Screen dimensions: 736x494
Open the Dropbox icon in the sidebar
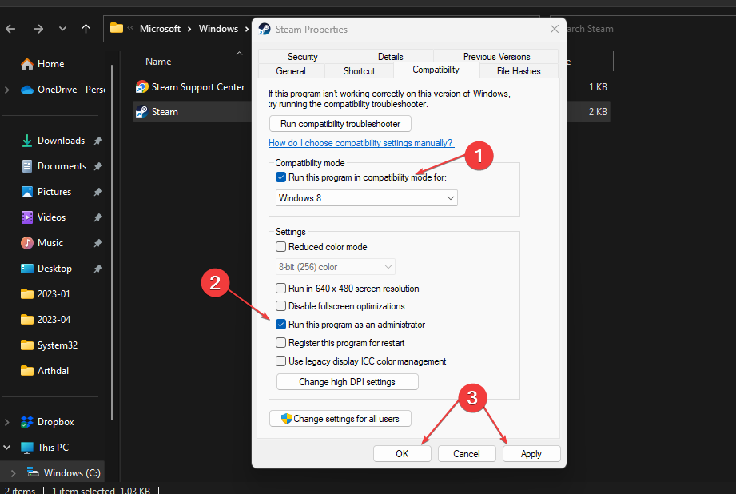point(27,422)
